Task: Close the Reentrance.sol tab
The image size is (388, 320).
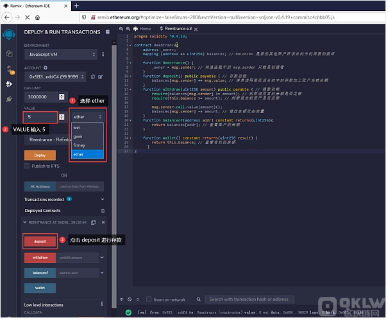Action: 196,30
